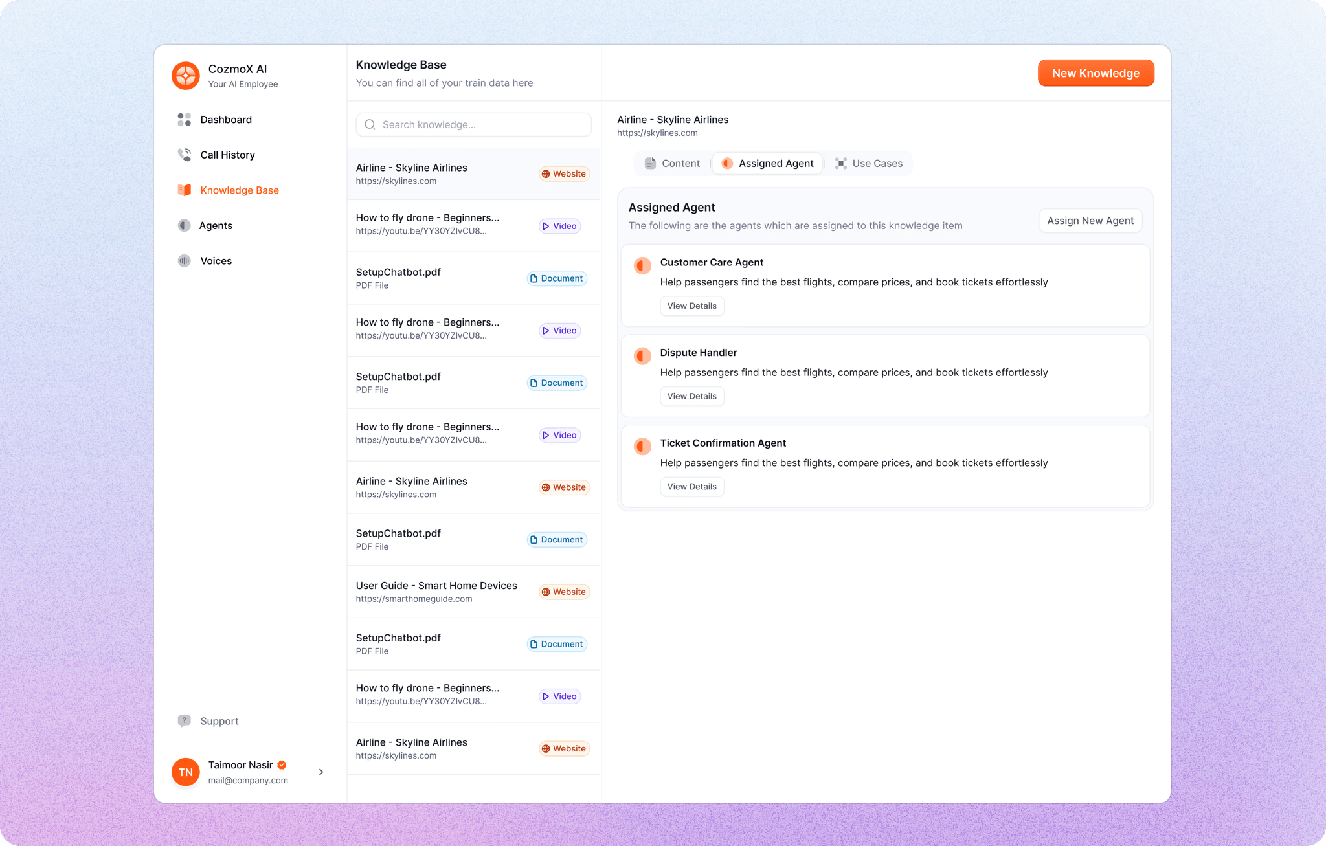The width and height of the screenshot is (1326, 846).
Task: Click the Video badge on first drone tutorial
Action: [559, 226]
